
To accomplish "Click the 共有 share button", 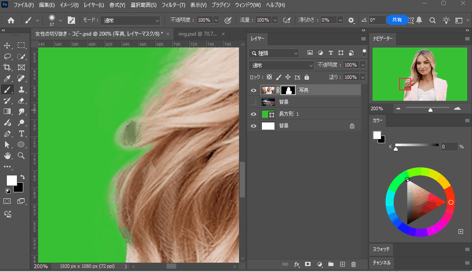I will [x=397, y=20].
